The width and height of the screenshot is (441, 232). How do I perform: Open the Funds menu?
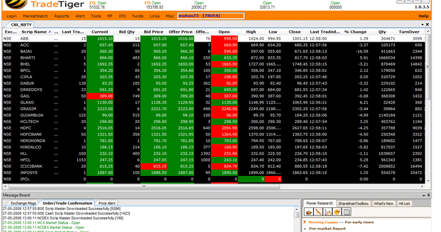pos(138,16)
